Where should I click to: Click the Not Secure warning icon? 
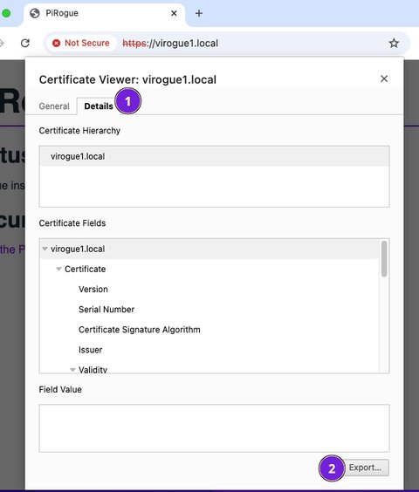tap(56, 43)
